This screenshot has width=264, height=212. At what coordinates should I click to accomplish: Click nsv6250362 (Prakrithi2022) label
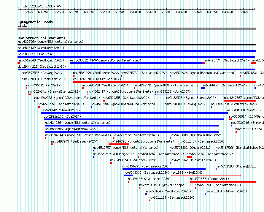[193, 160]
